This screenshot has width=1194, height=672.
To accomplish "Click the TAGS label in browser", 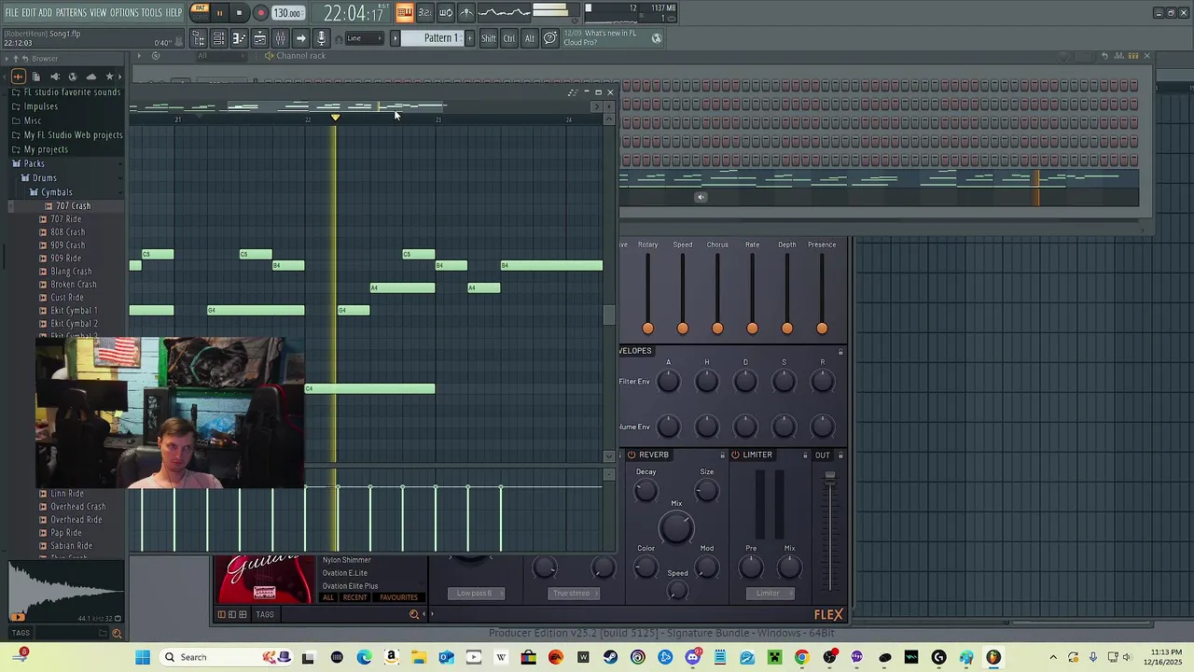I will pyautogui.click(x=21, y=633).
